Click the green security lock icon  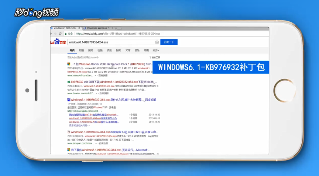coord(65,34)
